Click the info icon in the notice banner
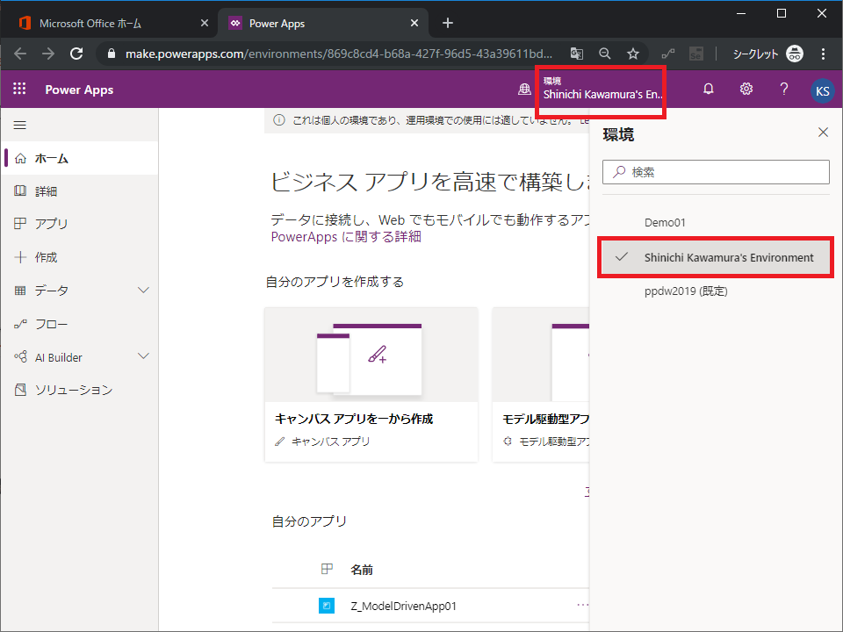This screenshot has width=843, height=632. pos(279,120)
